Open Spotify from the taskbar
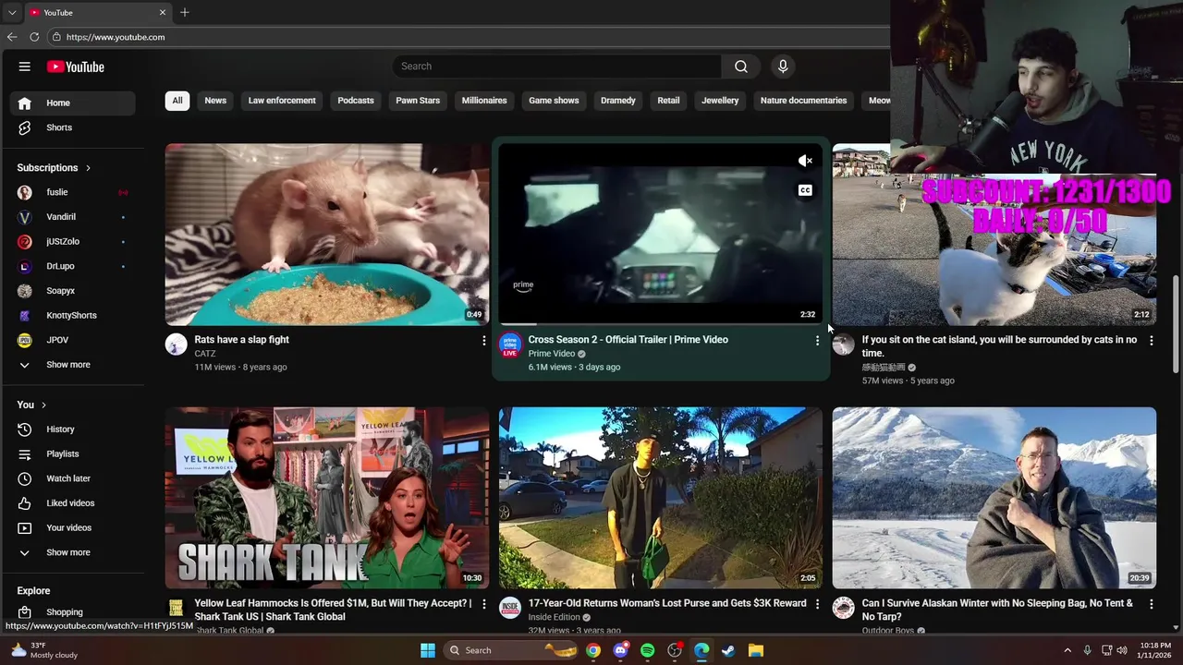 [x=648, y=650]
